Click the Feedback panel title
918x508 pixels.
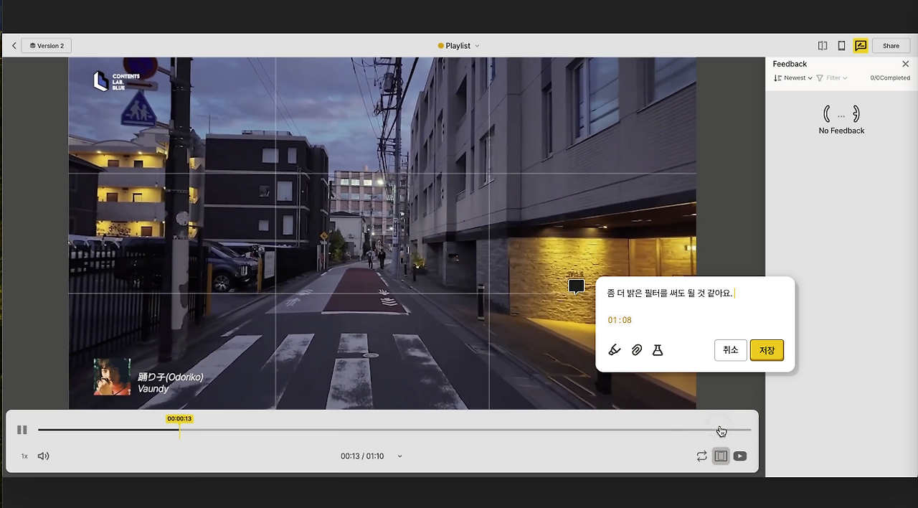[790, 64]
